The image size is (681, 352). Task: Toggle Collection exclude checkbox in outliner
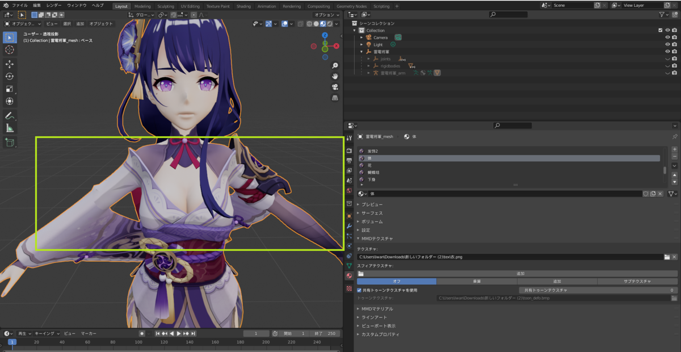click(660, 30)
